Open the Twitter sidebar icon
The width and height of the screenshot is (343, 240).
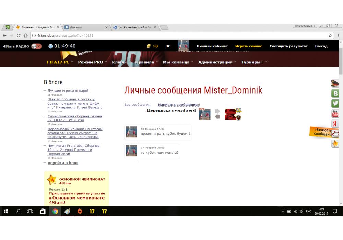(x=335, y=103)
